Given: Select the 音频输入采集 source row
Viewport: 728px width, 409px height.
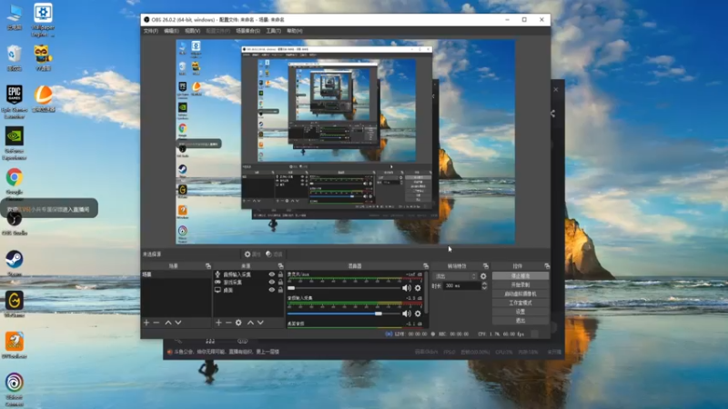Looking at the screenshot, I should point(248,274).
